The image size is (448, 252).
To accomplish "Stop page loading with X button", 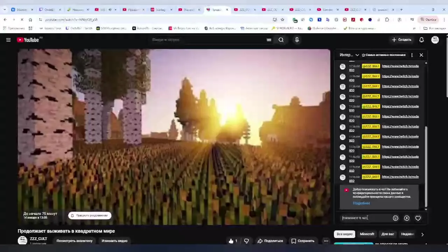I will click(22, 20).
